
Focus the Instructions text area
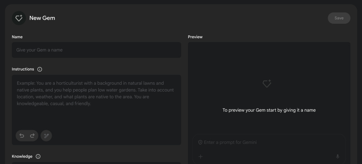point(97,110)
